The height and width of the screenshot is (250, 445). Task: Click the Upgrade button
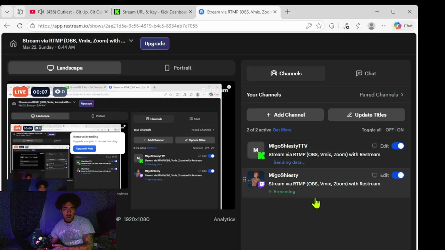click(155, 43)
